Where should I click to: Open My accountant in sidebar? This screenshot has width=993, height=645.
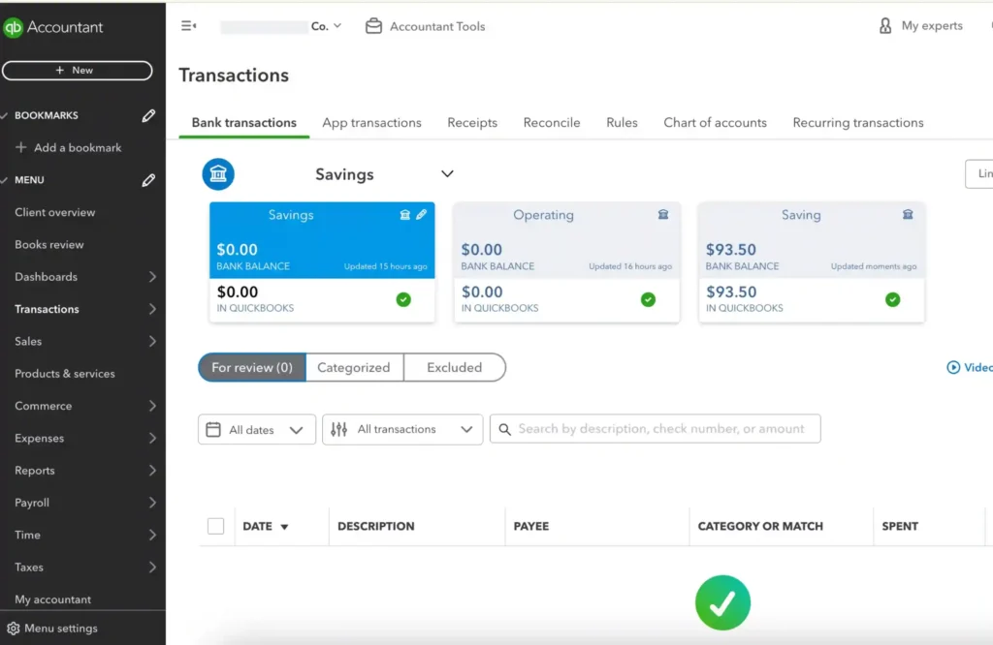pos(52,599)
